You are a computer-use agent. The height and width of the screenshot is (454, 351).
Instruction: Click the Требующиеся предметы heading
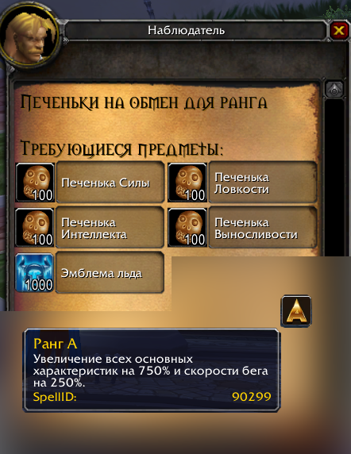pyautogui.click(x=122, y=149)
